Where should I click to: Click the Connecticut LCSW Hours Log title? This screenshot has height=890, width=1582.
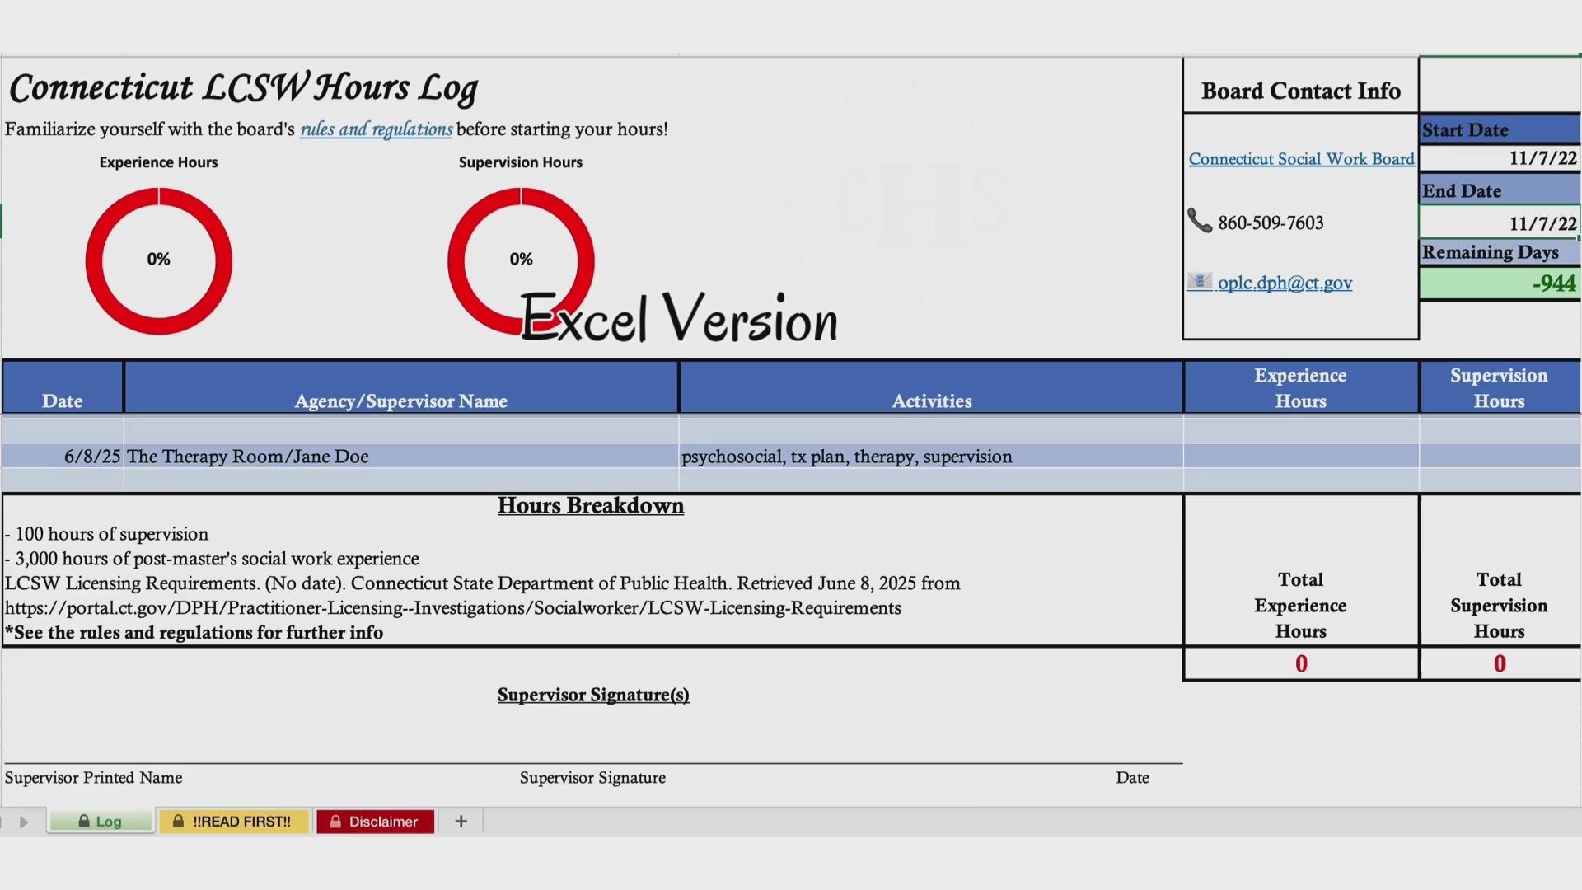pyautogui.click(x=244, y=87)
